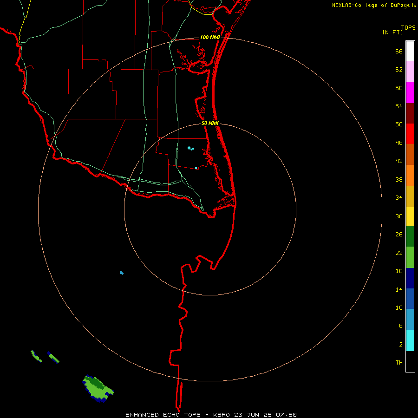Viewport: 418px width, 418px height.
Task: Click the '30' legend value label
Action: pos(399,216)
